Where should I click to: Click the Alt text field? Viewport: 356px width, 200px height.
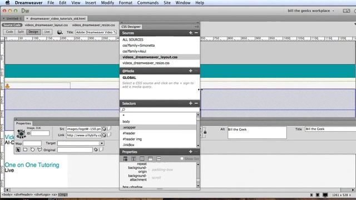pyautogui.click(x=257, y=132)
